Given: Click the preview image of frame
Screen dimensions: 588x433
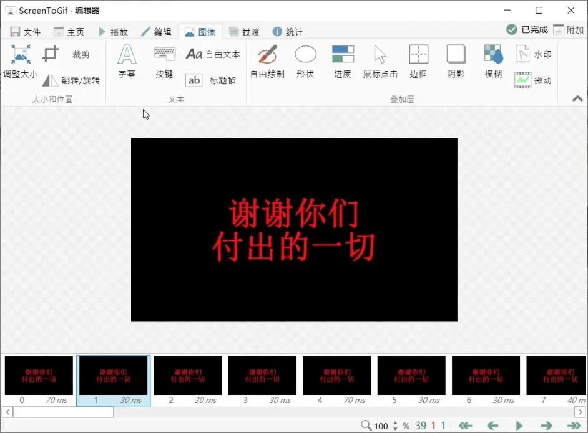Looking at the screenshot, I should pos(294,230).
